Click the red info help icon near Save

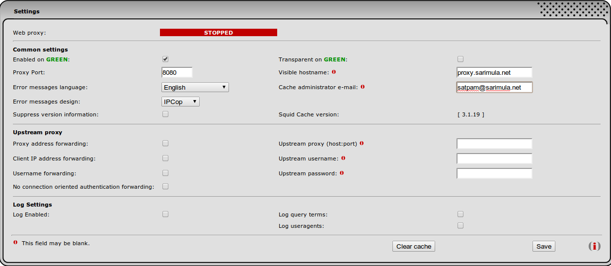coord(594,246)
